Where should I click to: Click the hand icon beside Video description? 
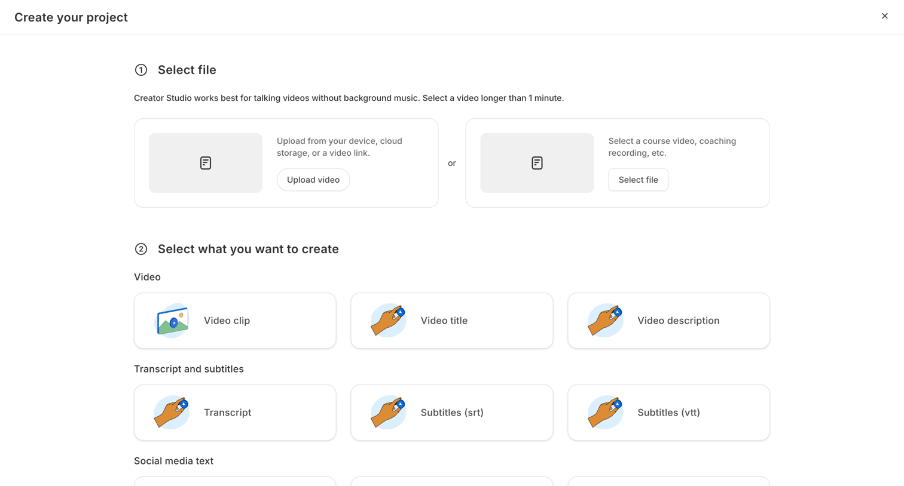(605, 321)
